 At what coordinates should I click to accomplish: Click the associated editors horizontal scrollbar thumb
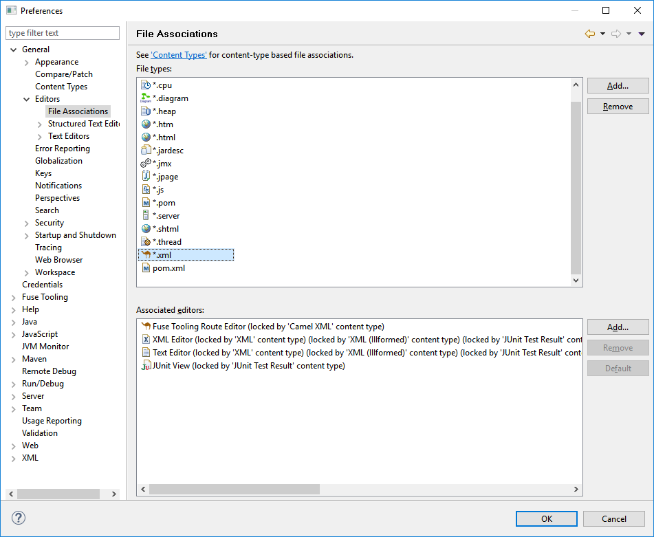pyautogui.click(x=235, y=489)
